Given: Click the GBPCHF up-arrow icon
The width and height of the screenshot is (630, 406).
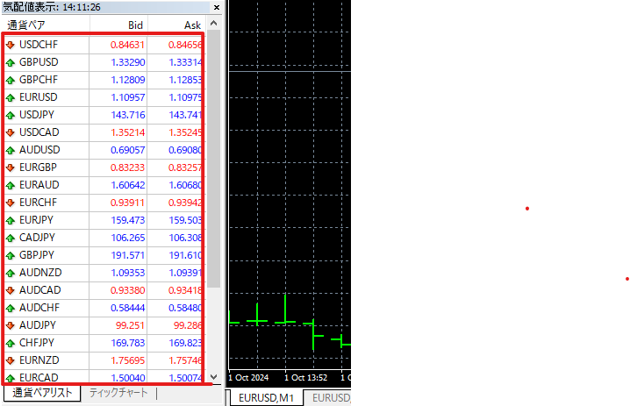Looking at the screenshot, I should point(11,80).
